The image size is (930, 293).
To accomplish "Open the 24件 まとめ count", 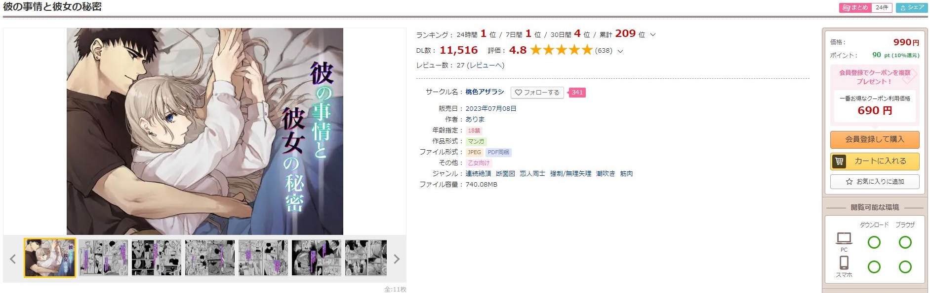I will pos(882,8).
